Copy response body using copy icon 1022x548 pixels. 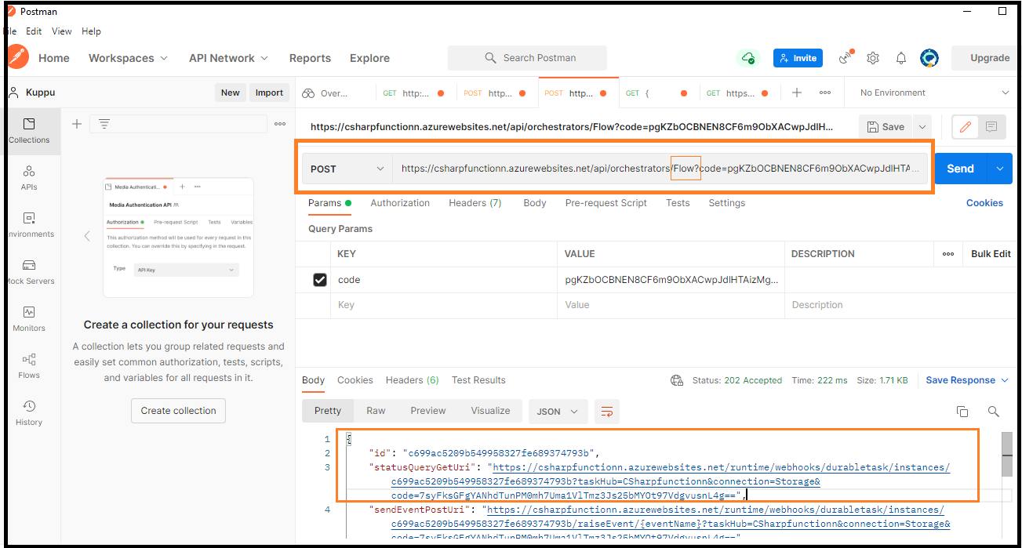962,411
